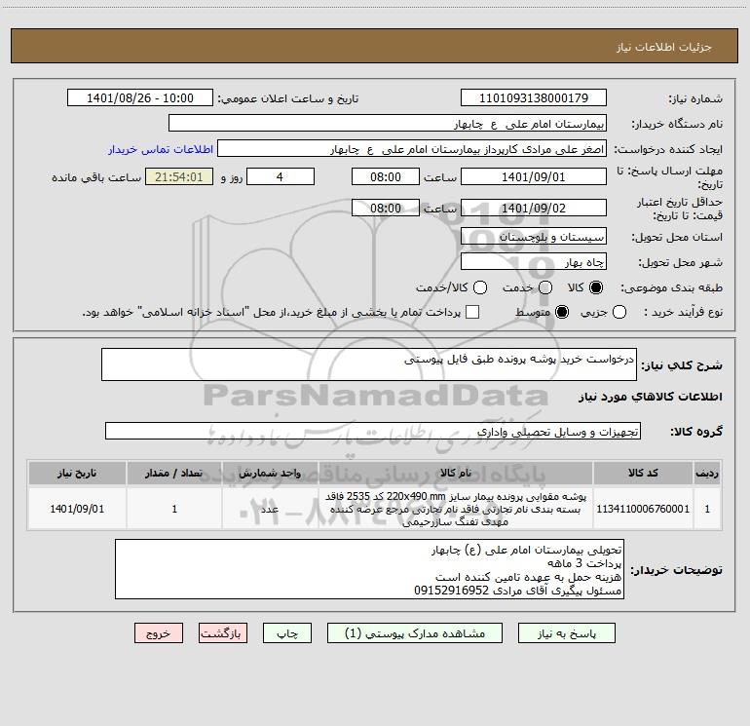Select the متوسط purchase type radio

[562, 312]
